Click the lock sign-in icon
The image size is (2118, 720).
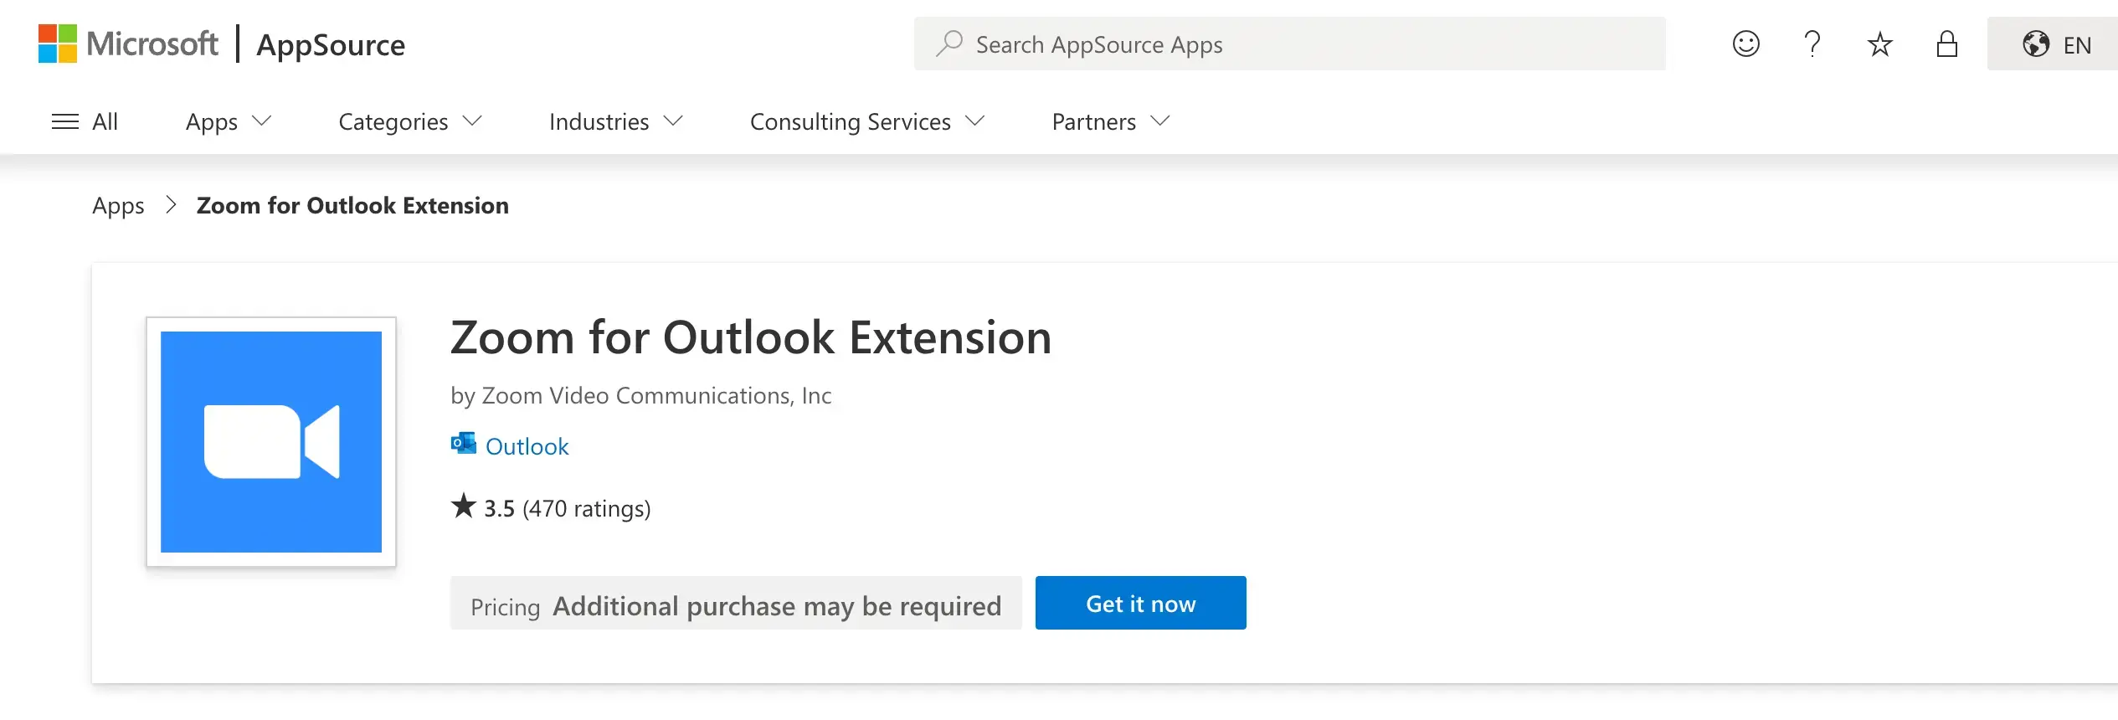(x=1946, y=44)
